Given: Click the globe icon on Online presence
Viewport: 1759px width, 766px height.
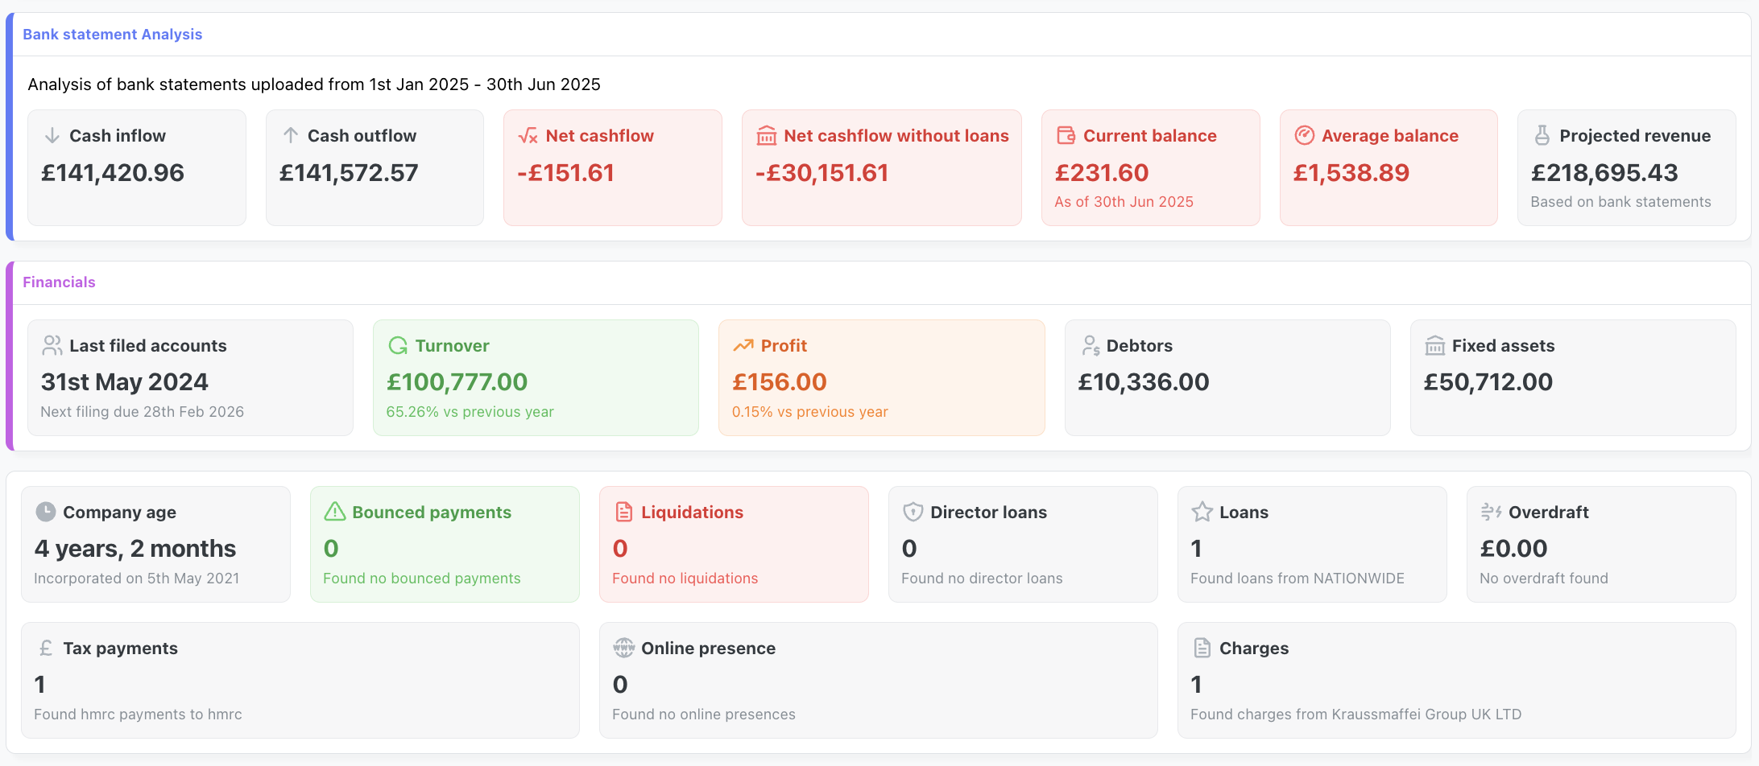Looking at the screenshot, I should coord(622,648).
